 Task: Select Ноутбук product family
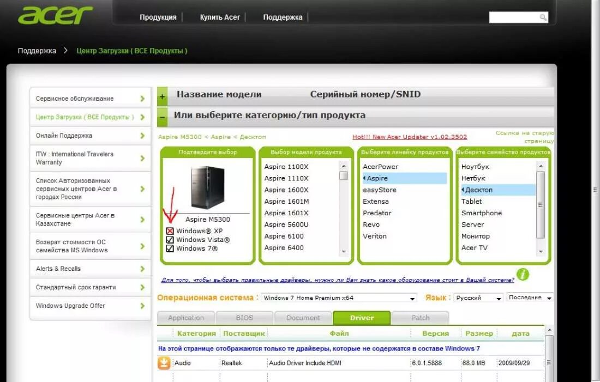(x=475, y=167)
